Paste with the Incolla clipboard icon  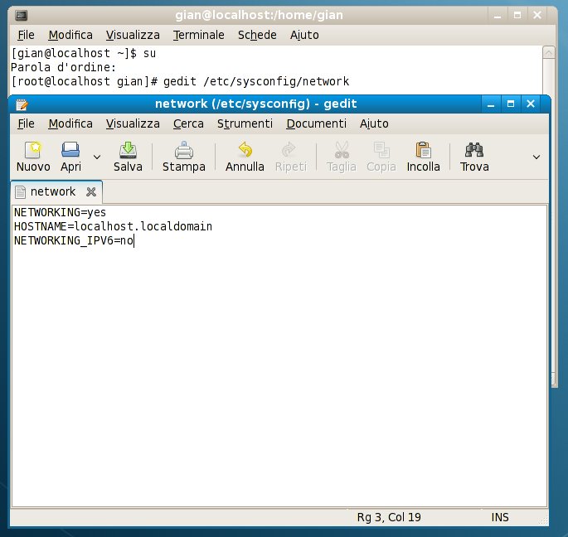click(423, 150)
